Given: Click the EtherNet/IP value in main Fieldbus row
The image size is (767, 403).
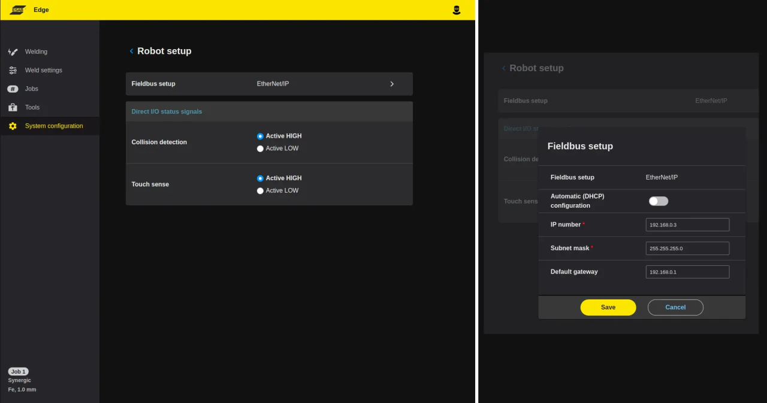Looking at the screenshot, I should [273, 84].
